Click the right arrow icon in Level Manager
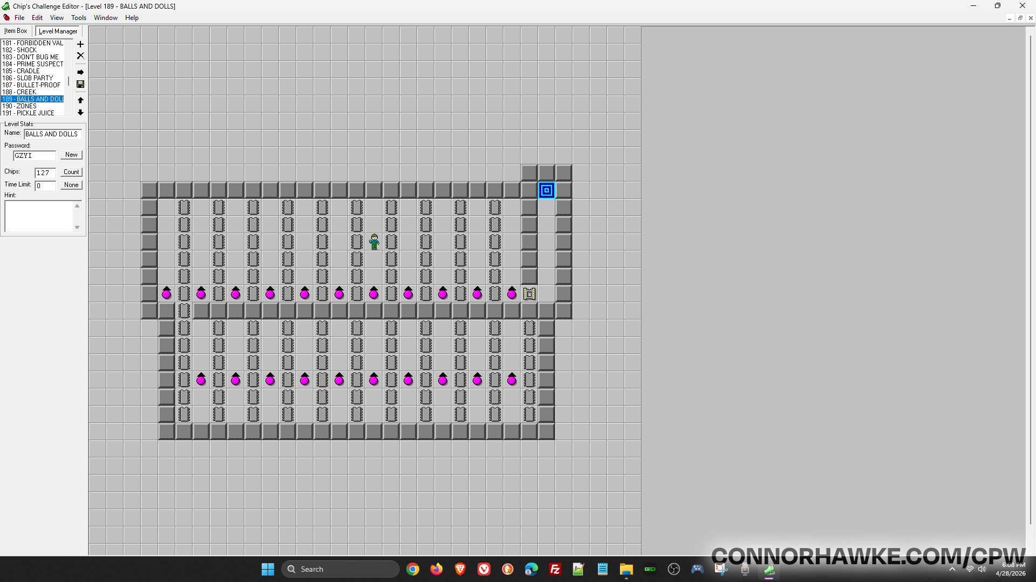1036x582 pixels. 80,72
